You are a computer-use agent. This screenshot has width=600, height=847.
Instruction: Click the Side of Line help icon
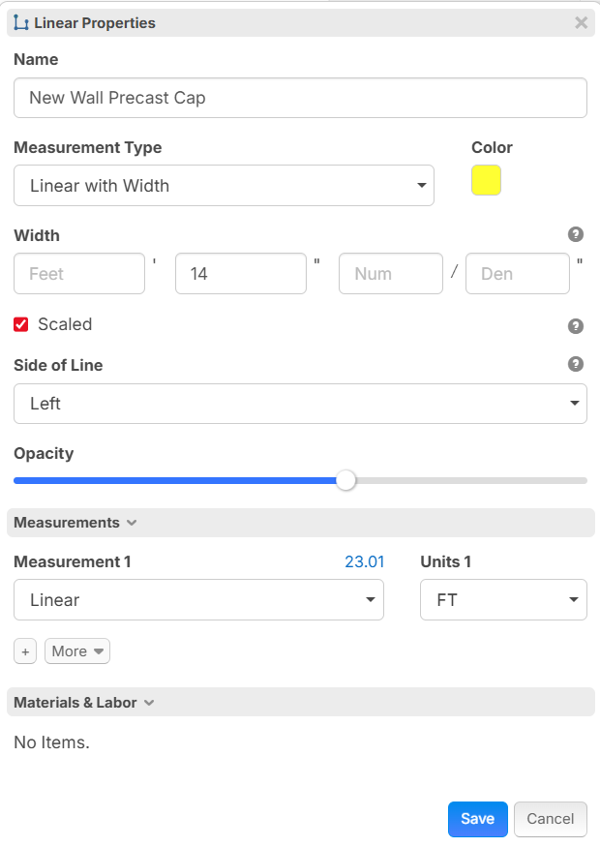click(576, 364)
